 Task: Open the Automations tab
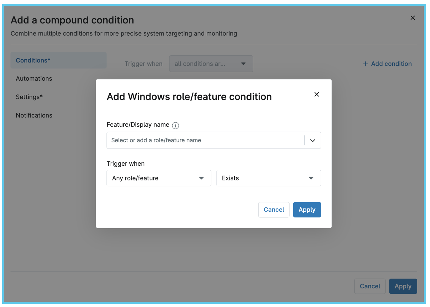click(34, 78)
